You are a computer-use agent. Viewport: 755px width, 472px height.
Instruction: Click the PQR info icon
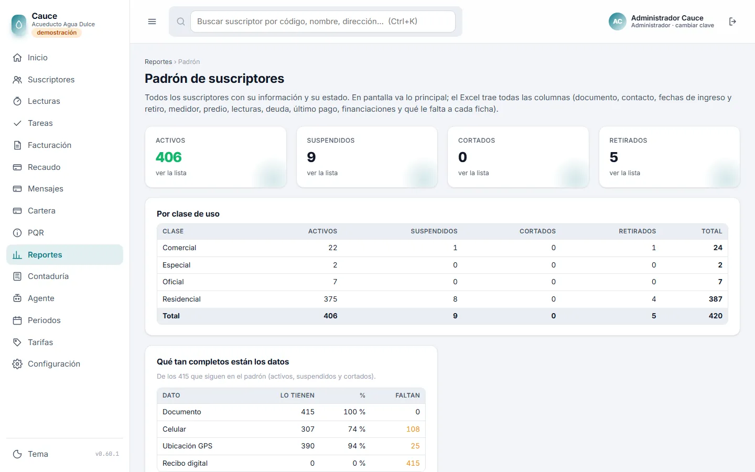tap(17, 233)
